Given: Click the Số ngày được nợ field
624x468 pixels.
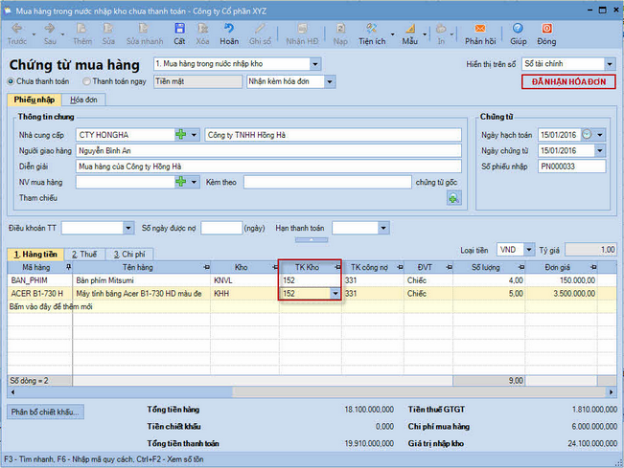Looking at the screenshot, I should tap(221, 228).
